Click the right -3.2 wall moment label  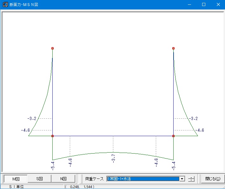pyautogui.click(x=193, y=118)
